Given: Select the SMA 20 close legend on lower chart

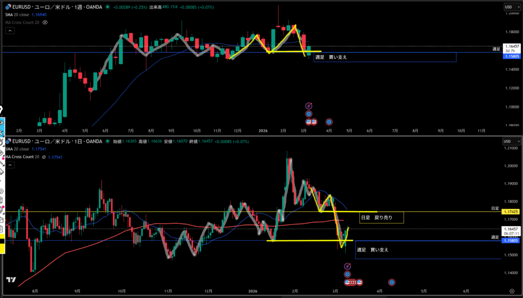Looking at the screenshot, I should coord(20,149).
